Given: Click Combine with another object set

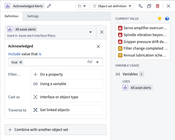Looking at the screenshot, I should 55,130.
